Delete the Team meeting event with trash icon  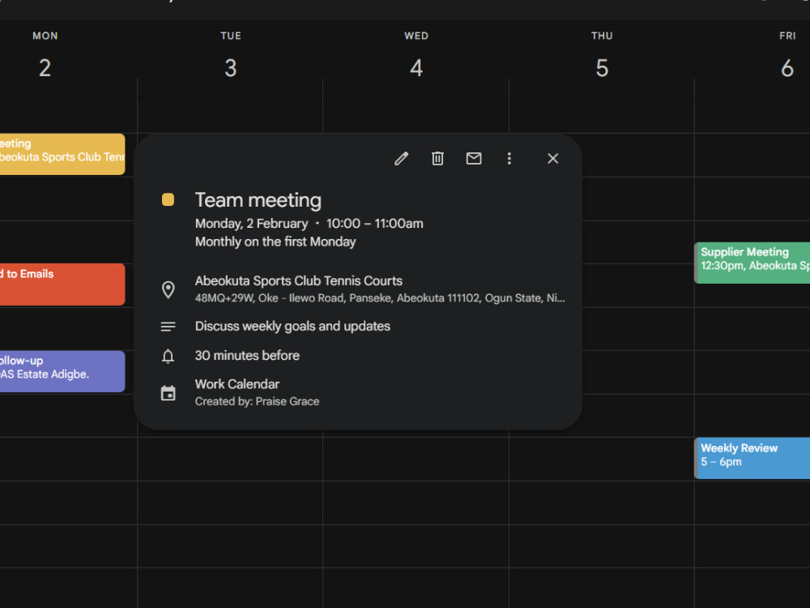coord(437,159)
